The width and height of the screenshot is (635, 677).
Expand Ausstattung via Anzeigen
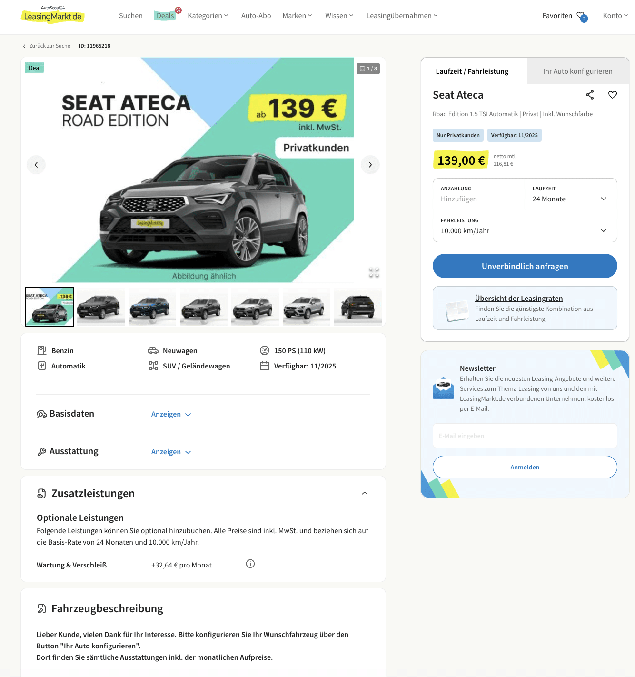point(171,452)
